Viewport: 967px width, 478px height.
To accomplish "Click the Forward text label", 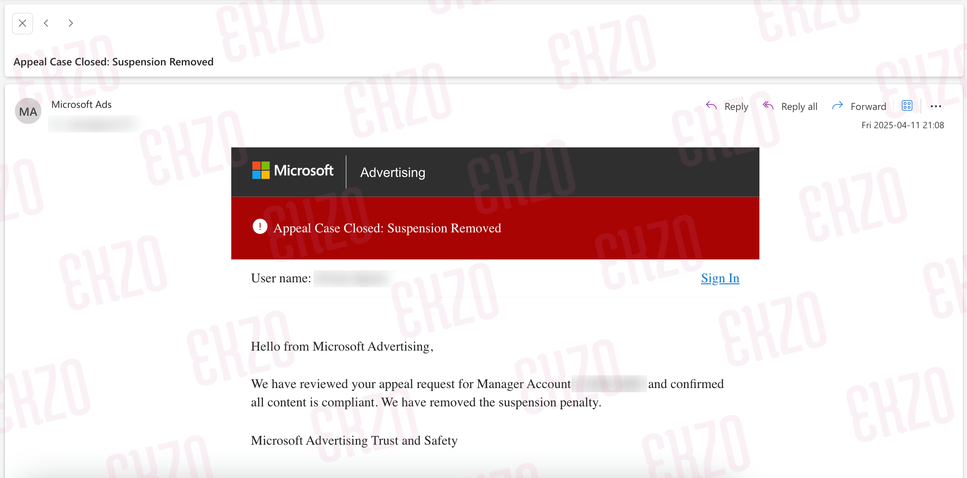I will [x=868, y=107].
